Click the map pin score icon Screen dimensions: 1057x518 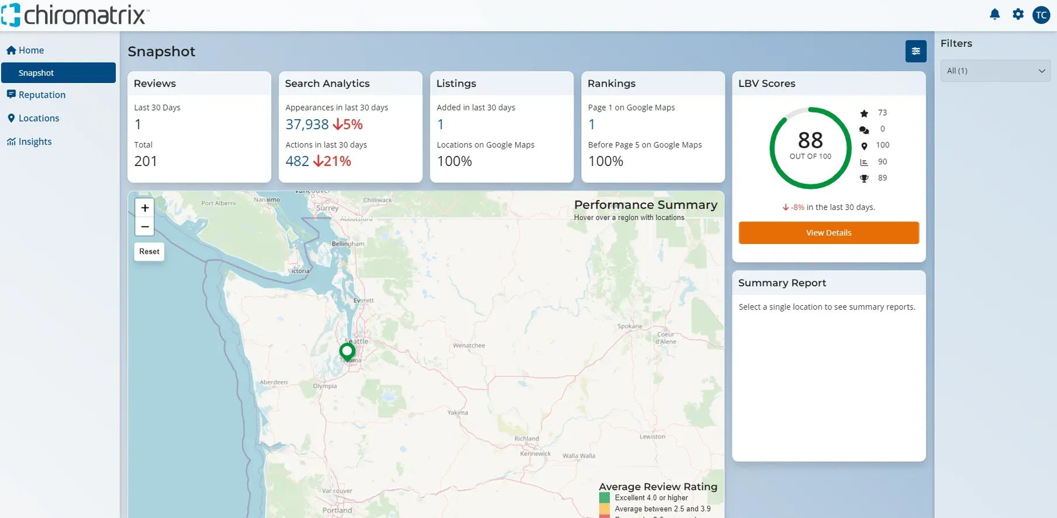click(864, 146)
